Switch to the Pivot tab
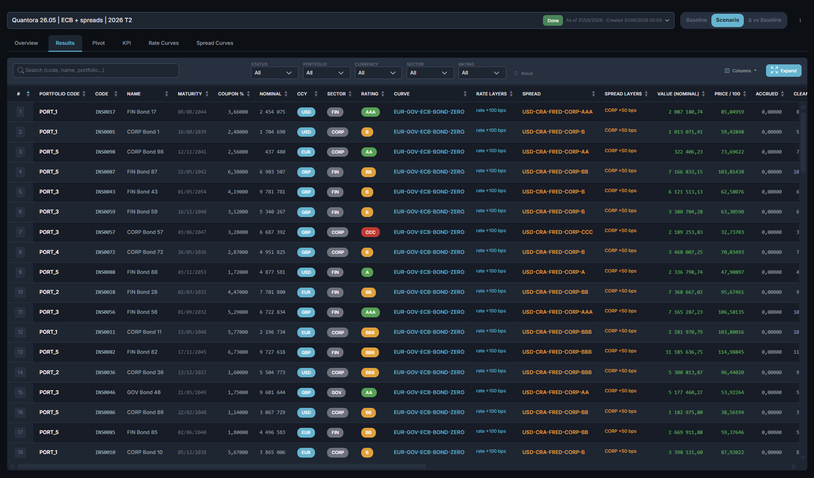The image size is (814, 478). tap(99, 43)
